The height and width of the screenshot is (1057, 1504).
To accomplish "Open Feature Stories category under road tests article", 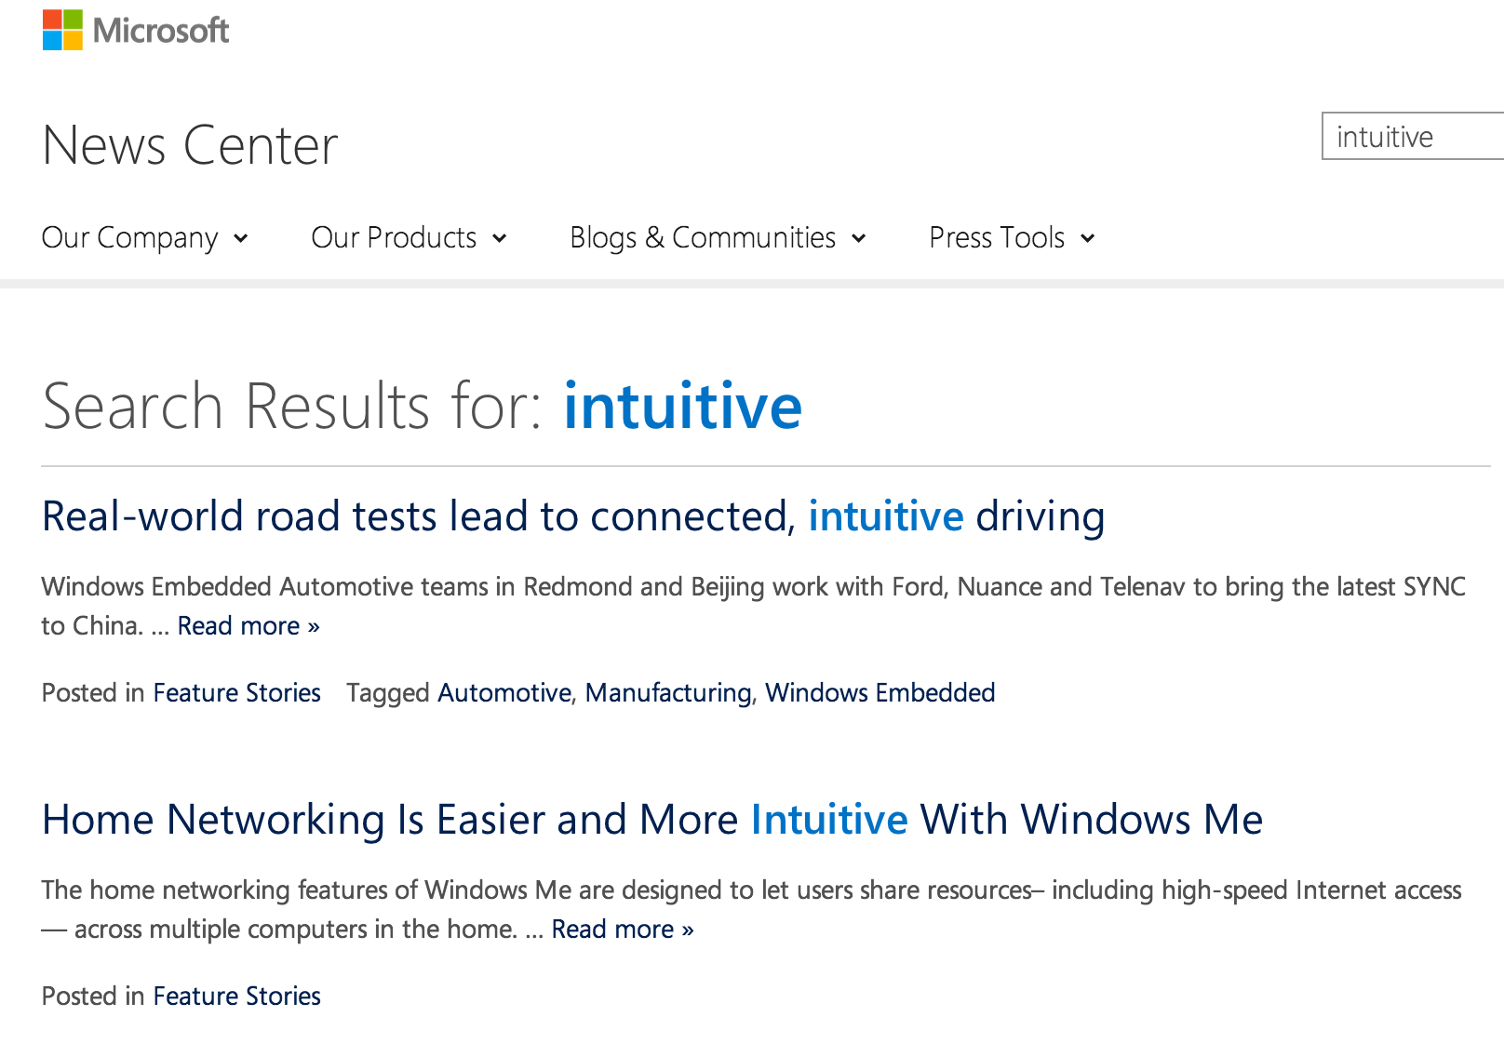I will coord(236,693).
